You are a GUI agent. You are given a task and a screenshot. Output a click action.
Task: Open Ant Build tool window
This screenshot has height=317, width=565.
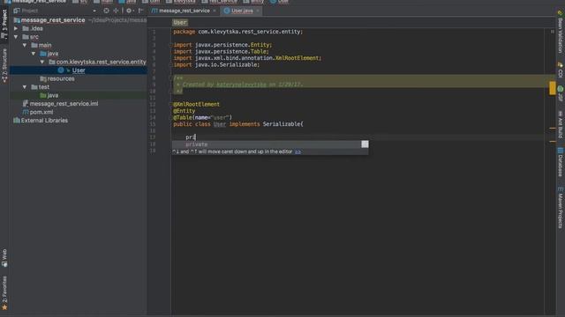[x=561, y=124]
